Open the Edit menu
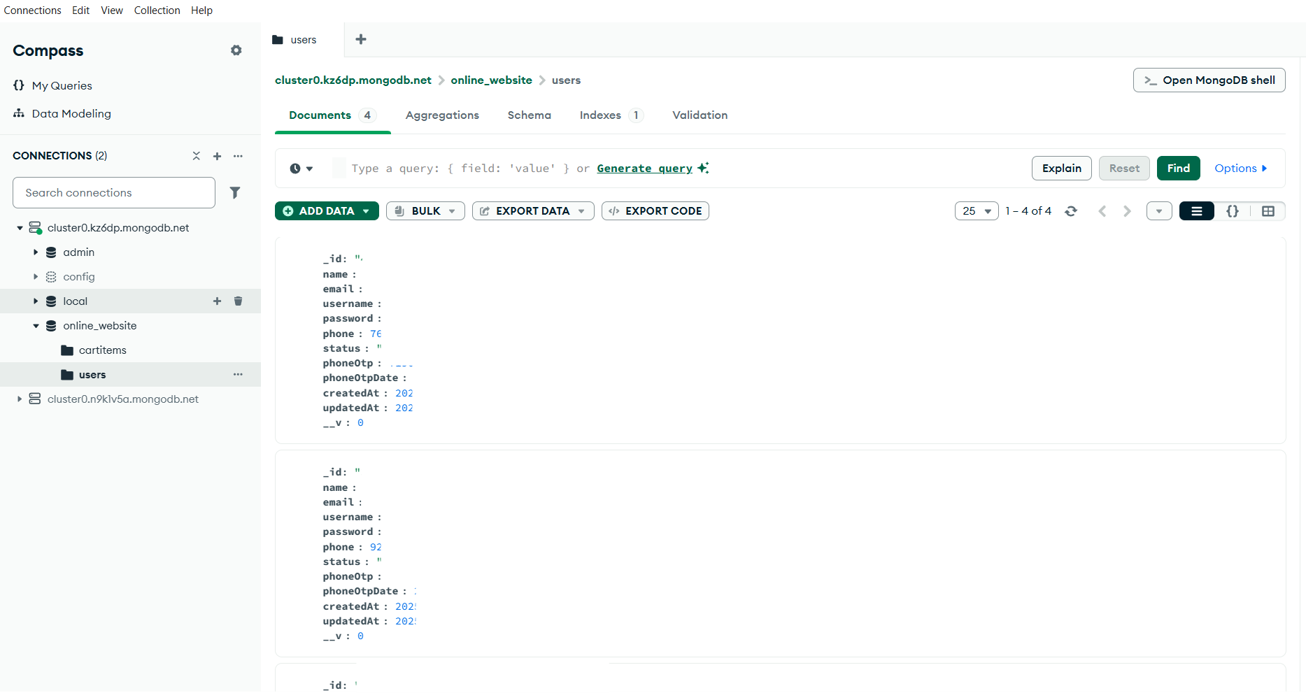1306x693 pixels. (80, 10)
